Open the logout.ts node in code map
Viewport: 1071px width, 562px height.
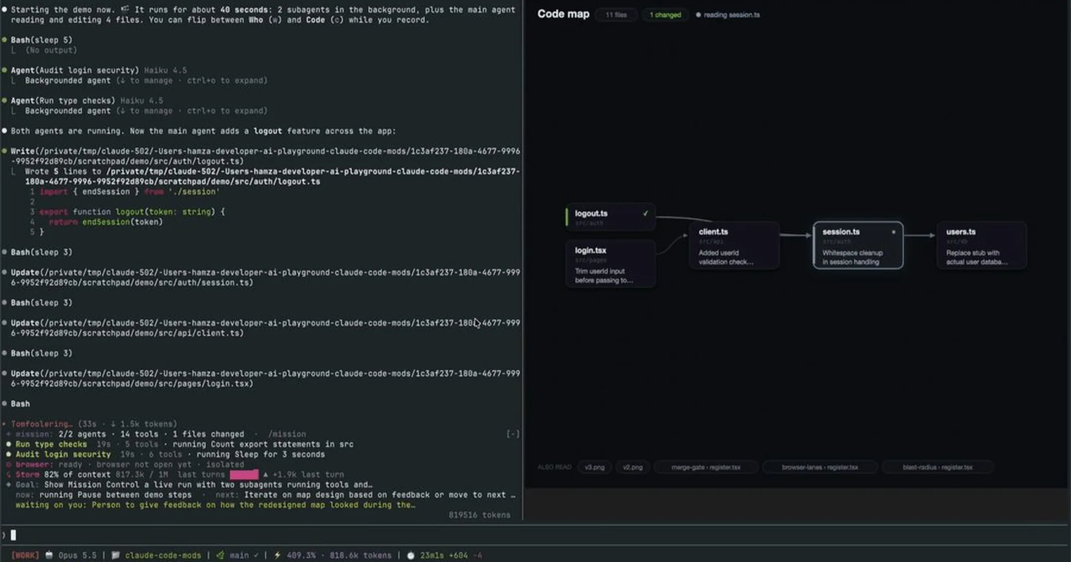click(610, 217)
